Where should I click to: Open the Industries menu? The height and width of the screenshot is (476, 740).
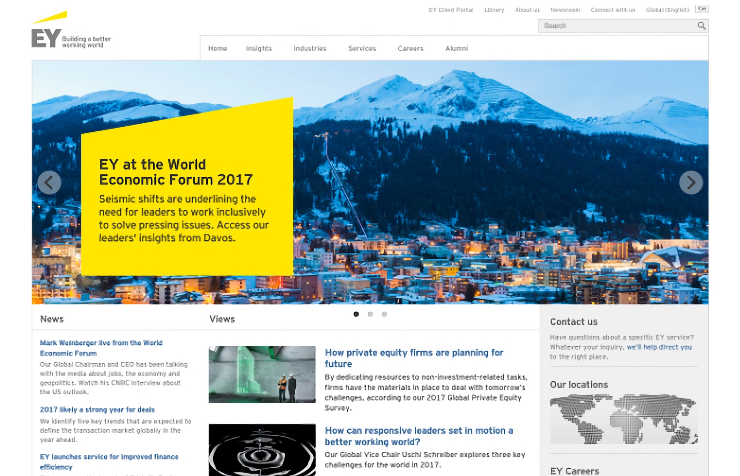pos(310,48)
